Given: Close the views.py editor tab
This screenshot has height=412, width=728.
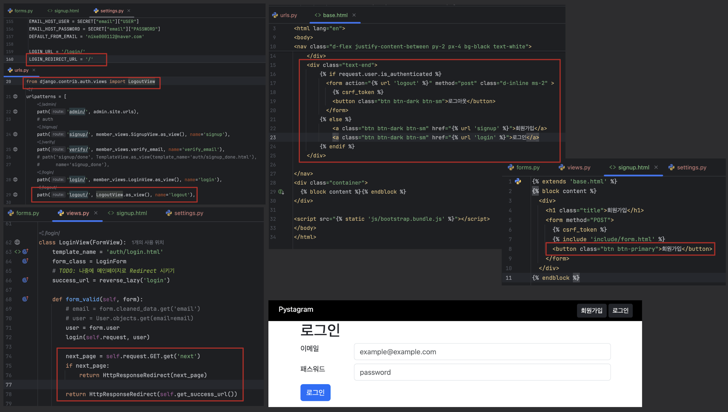Looking at the screenshot, I should pyautogui.click(x=96, y=213).
